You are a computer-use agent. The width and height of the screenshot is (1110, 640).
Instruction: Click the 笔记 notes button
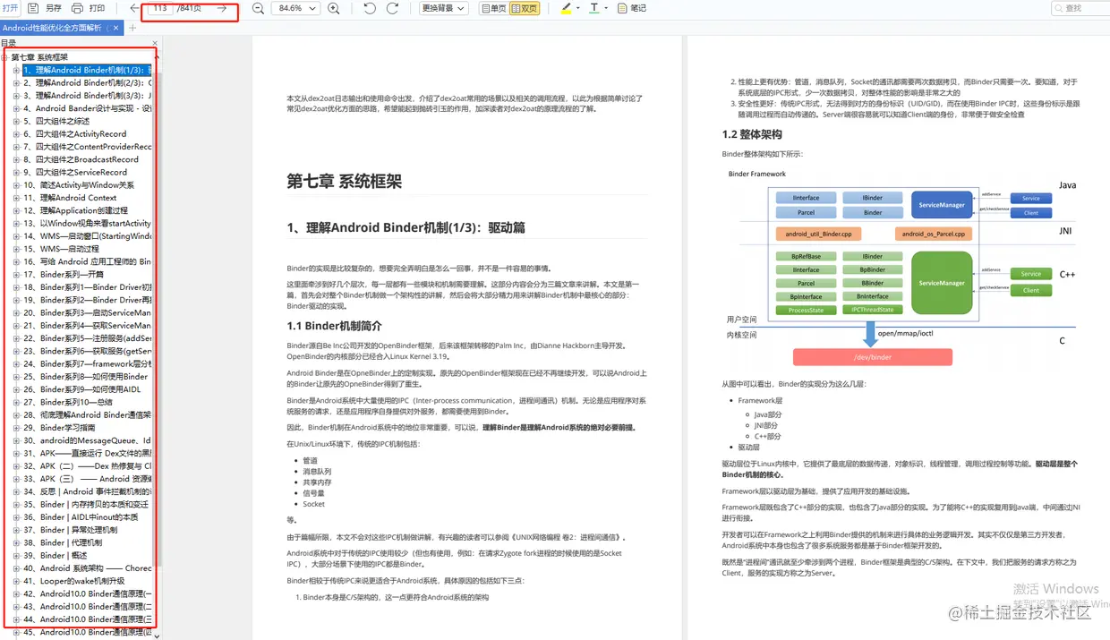[x=632, y=8]
